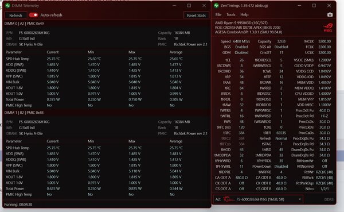Open the File menu in ZenTimings
The image size is (344, 212).
coord(218,15)
